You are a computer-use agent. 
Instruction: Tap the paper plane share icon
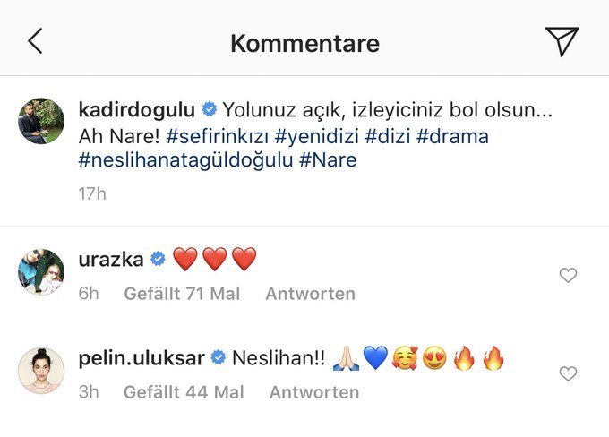[x=562, y=41]
